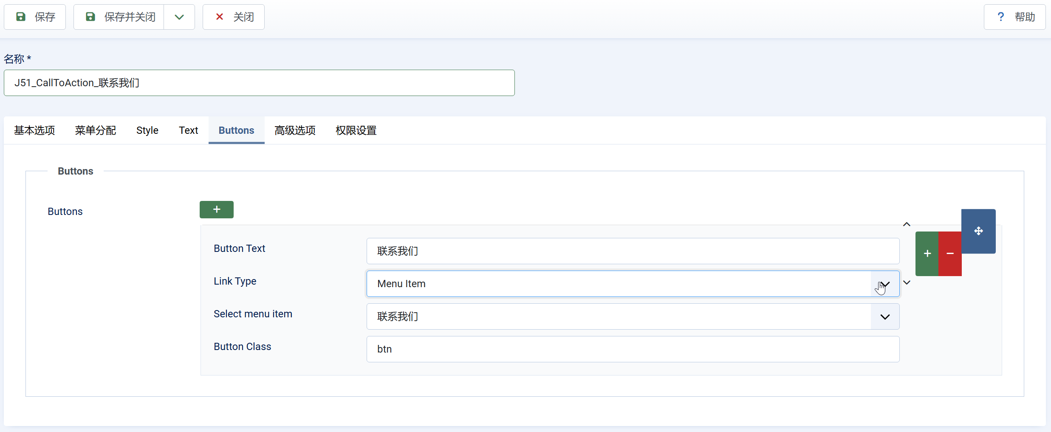1051x432 pixels.
Task: Click the 保存 save button
Action: pyautogui.click(x=35, y=17)
